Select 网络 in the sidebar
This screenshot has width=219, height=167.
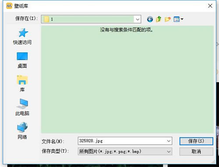(x=22, y=131)
